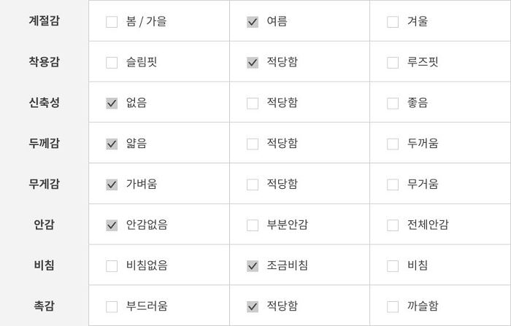Check 적당함 in the 두께감 row
The width and height of the screenshot is (511, 326).
point(253,144)
